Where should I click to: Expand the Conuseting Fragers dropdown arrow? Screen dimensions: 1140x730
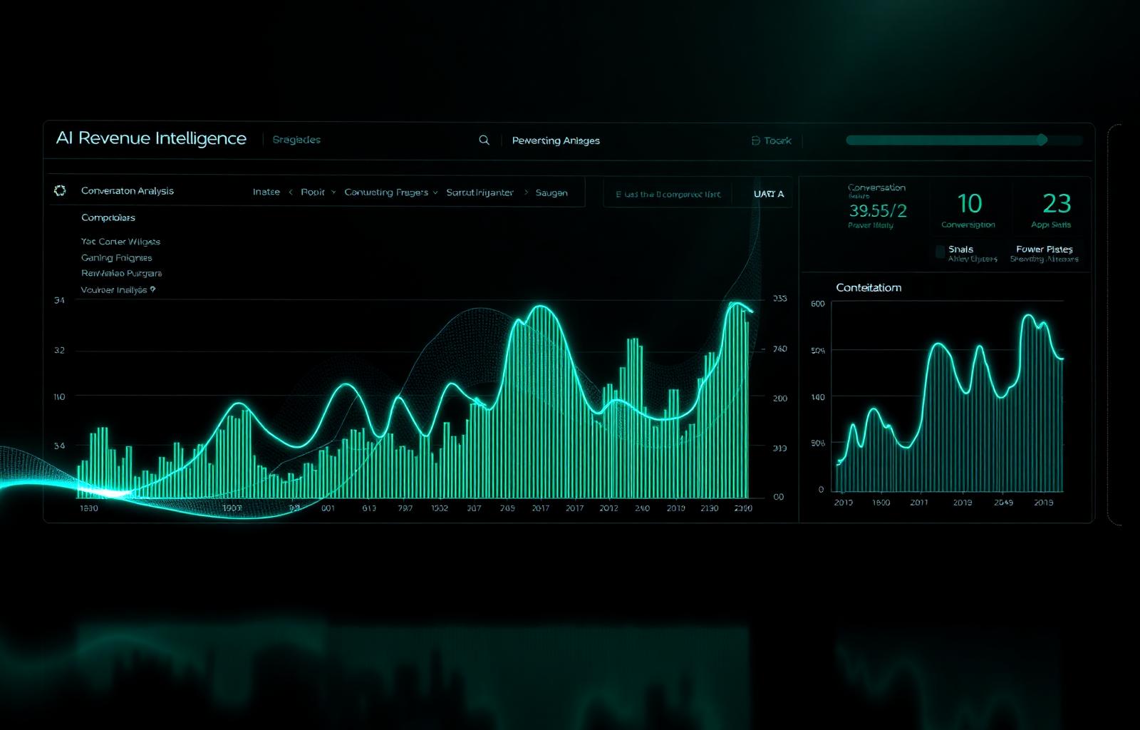[435, 192]
